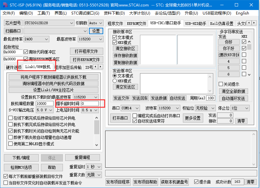Click 打开程序文件 button
Screen dimensions: 260x188
point(86,51)
